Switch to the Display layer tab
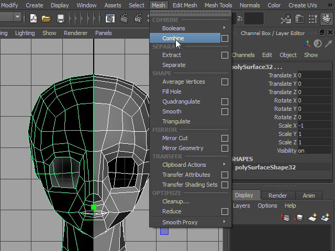 tap(244, 195)
